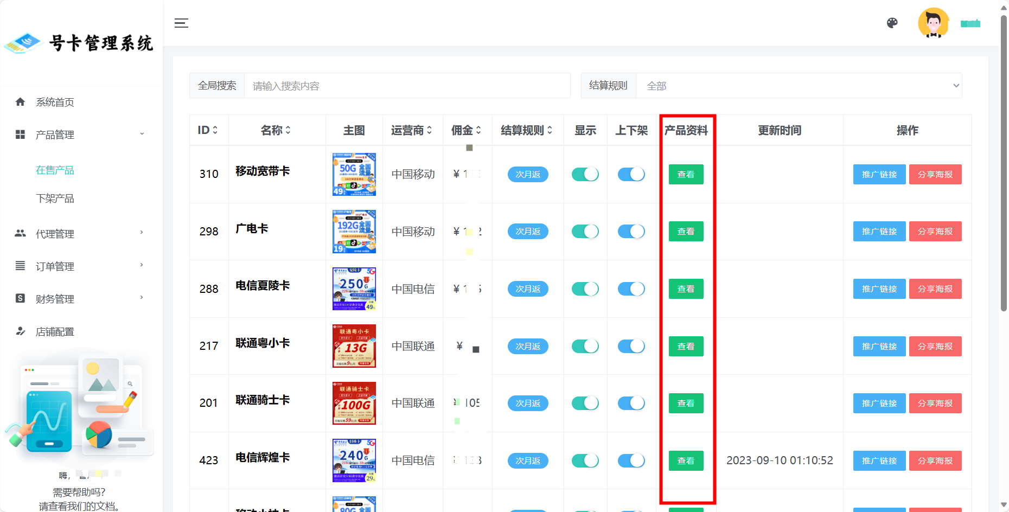Screen dimensions: 1009x512
Task: Click 查看 for 联通粤小卡
Action: pyautogui.click(x=686, y=346)
